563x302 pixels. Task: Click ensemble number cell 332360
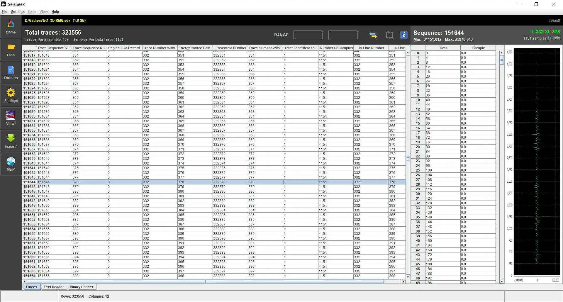[230, 98]
